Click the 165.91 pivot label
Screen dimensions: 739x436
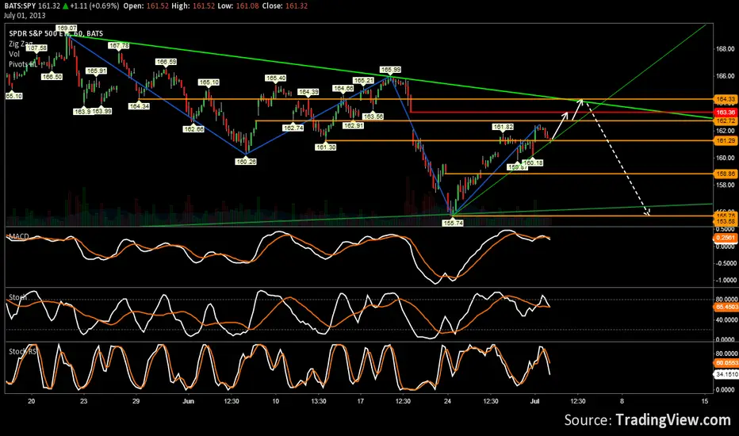97,71
